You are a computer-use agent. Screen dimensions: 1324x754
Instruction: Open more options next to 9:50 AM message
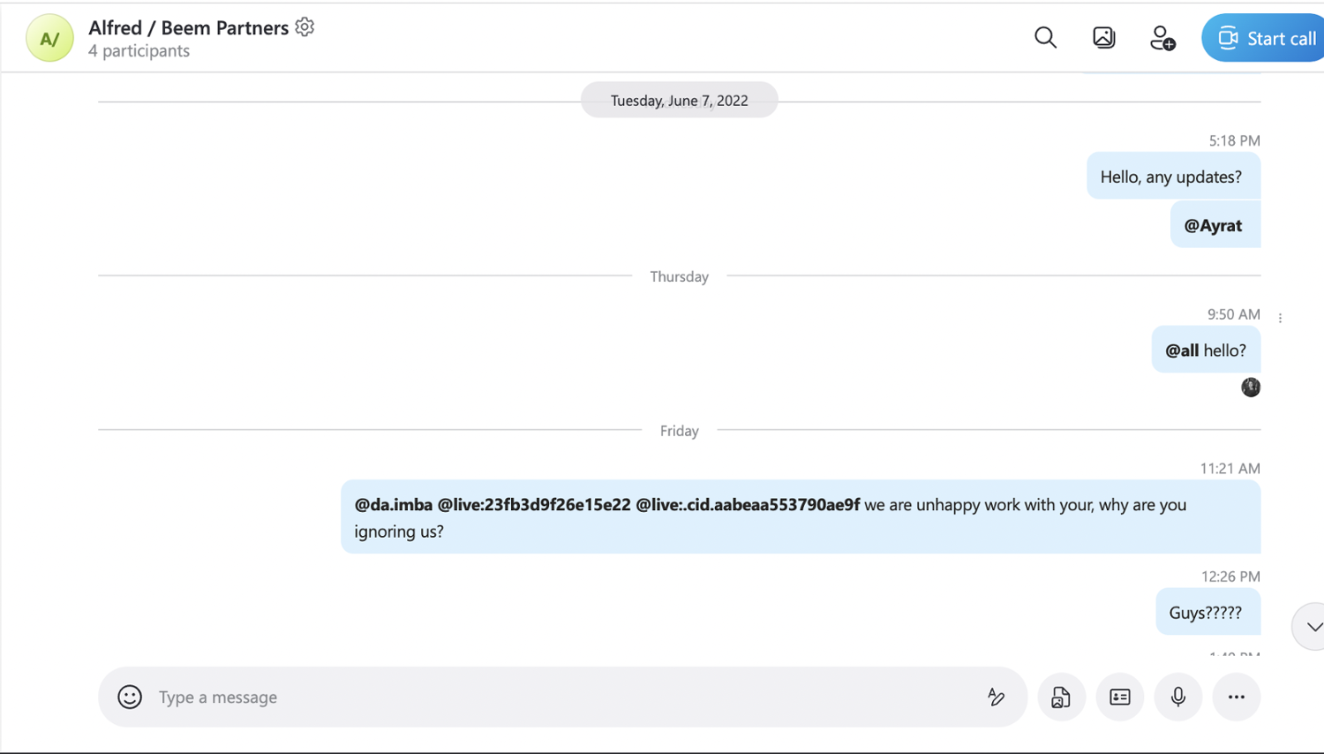(x=1280, y=318)
